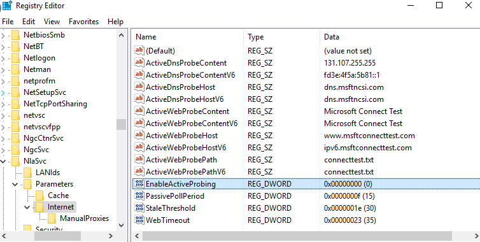Click the string icon beside ActiveDnsProbeHostV6
This screenshot has height=242, width=480.
tap(139, 99)
